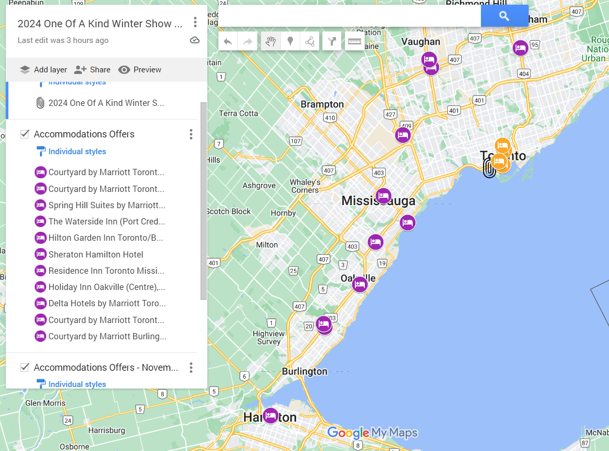Toggle the Accommodations Offers - November layer checkbox

pos(25,368)
